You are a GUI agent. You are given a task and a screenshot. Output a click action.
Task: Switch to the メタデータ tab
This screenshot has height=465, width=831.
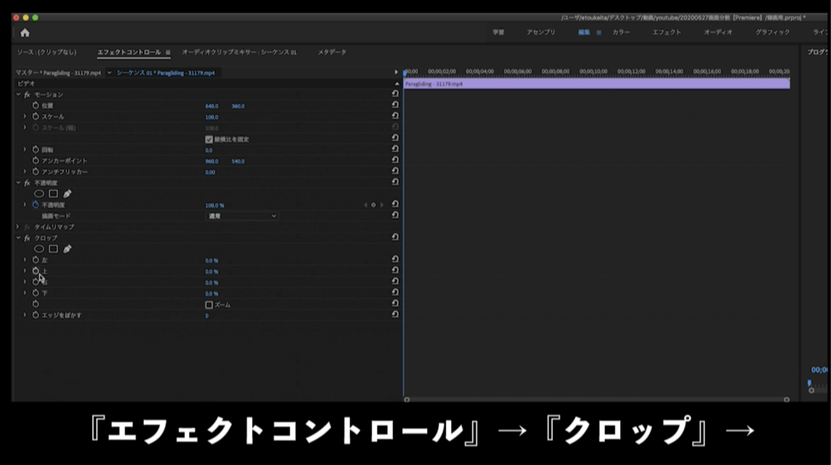[x=330, y=51]
